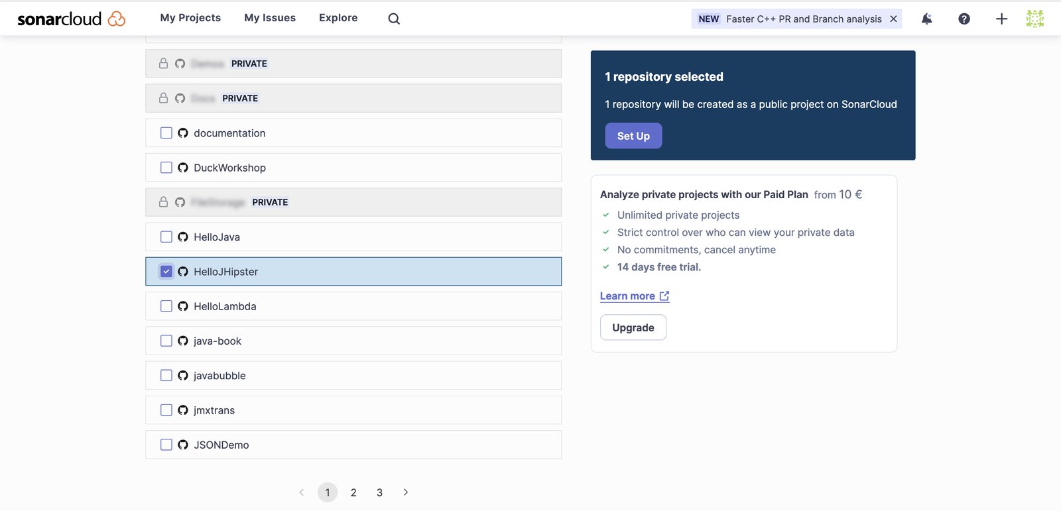Click GitHub icon beside javabubble
Screen dimensions: 1061x511
pyautogui.click(x=183, y=375)
